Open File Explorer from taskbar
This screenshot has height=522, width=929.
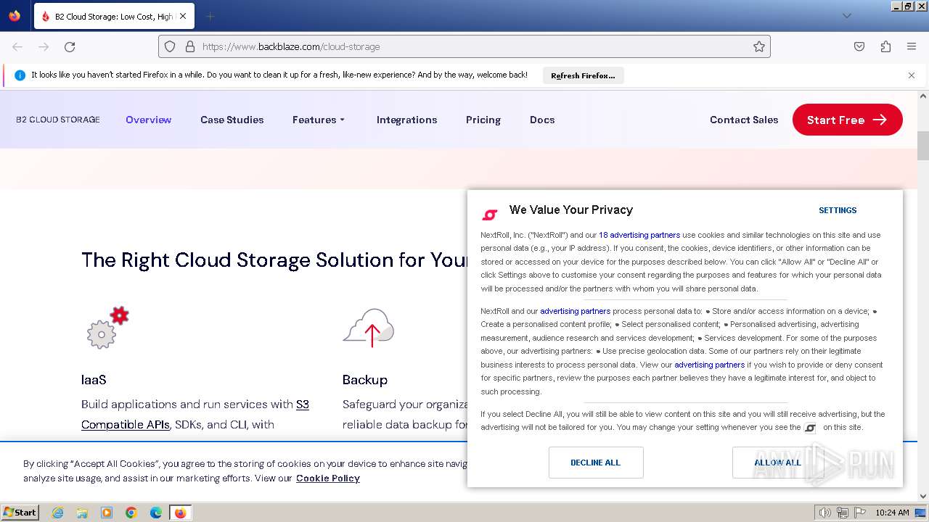click(x=82, y=513)
